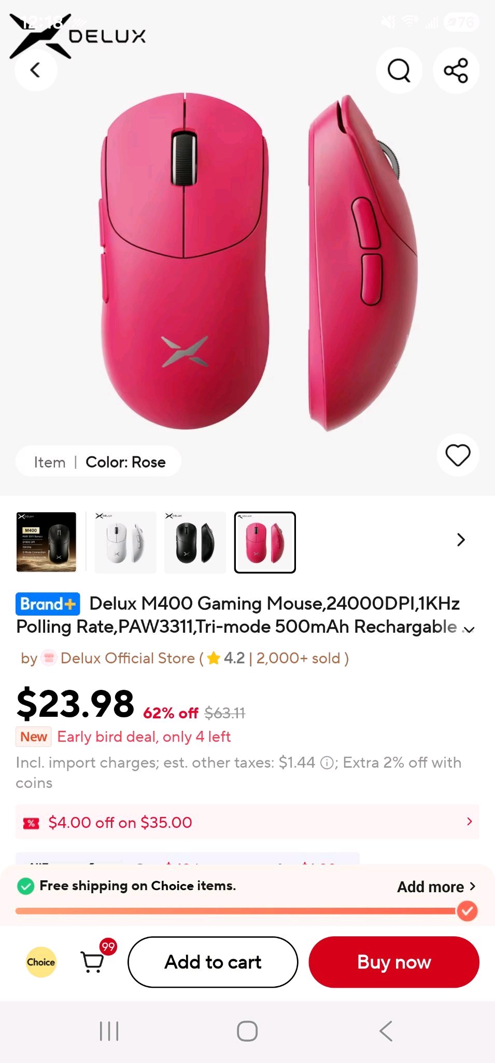Select the white mouse color thumbnail

click(x=125, y=542)
